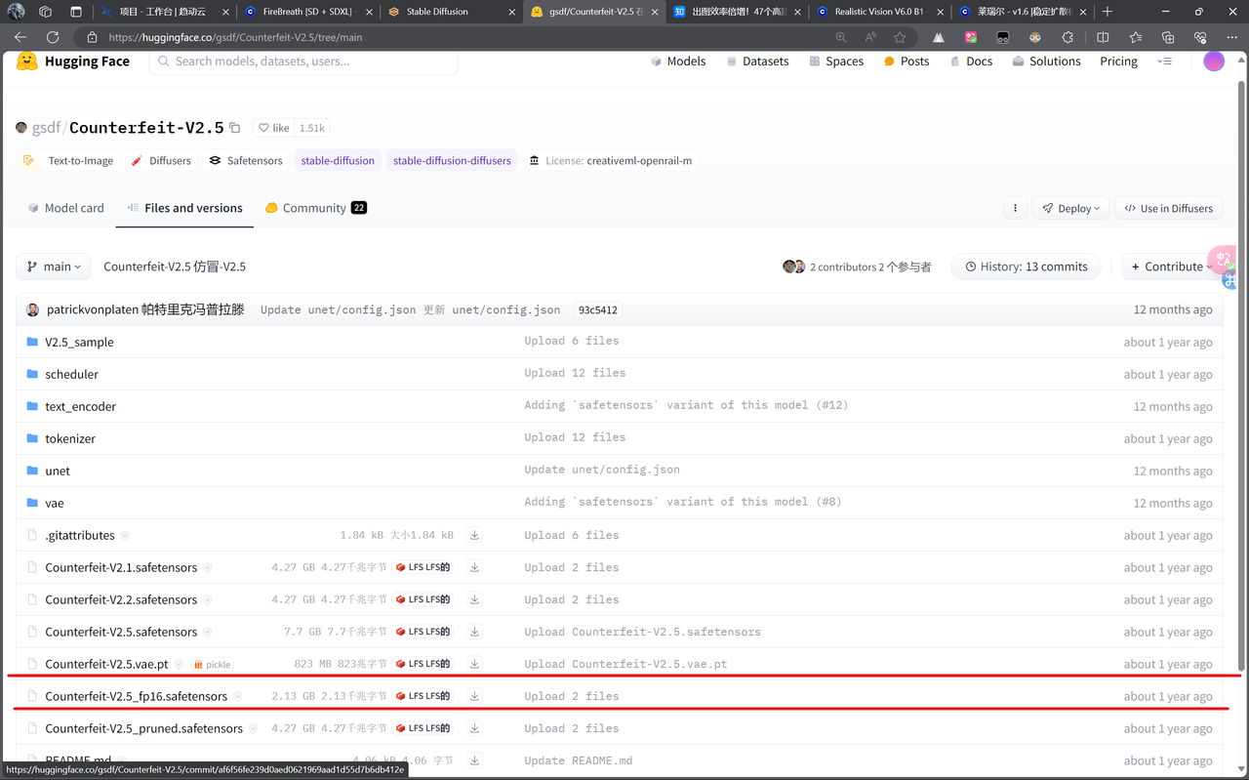The height and width of the screenshot is (780, 1249).
Task: Click the like button
Action: 273,128
